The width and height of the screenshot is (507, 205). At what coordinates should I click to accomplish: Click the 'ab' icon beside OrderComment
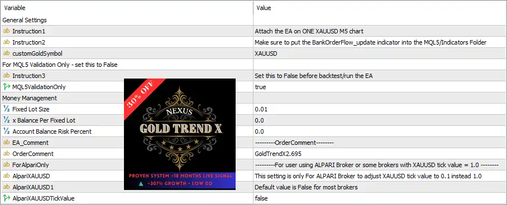pyautogui.click(x=7, y=154)
